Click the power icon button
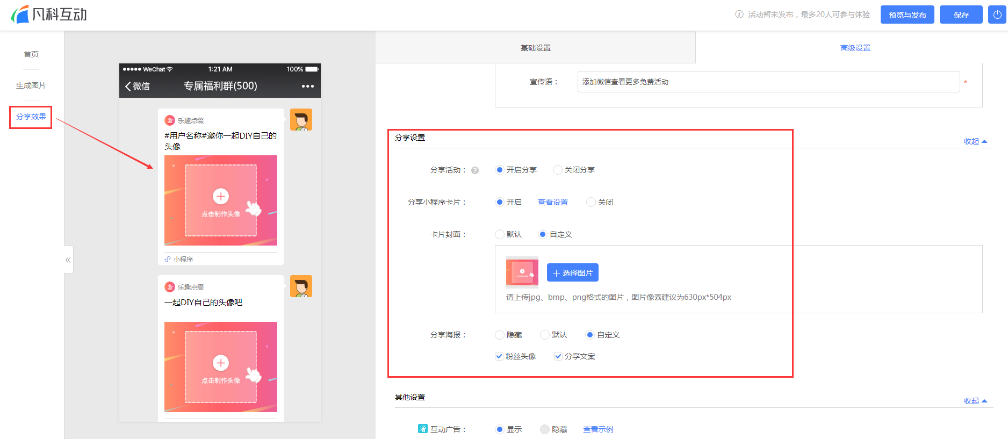This screenshot has width=1008, height=439. tap(997, 15)
